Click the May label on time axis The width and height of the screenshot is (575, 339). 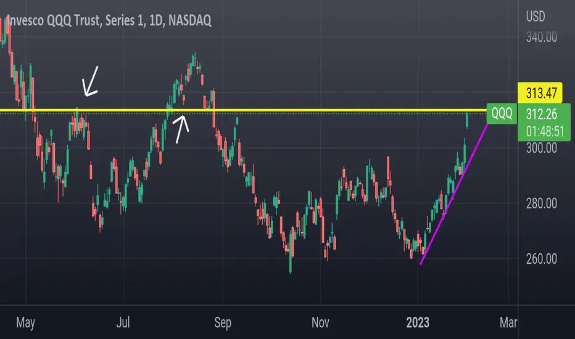click(x=25, y=323)
